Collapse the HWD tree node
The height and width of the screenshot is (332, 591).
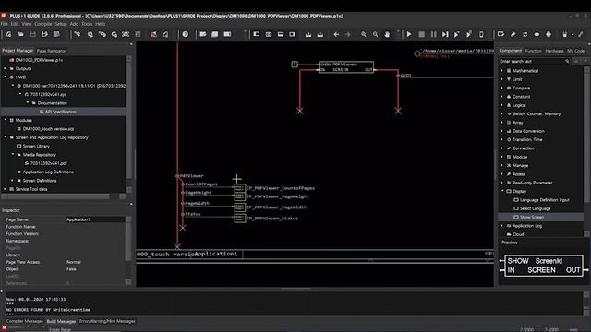pyautogui.click(x=6, y=77)
